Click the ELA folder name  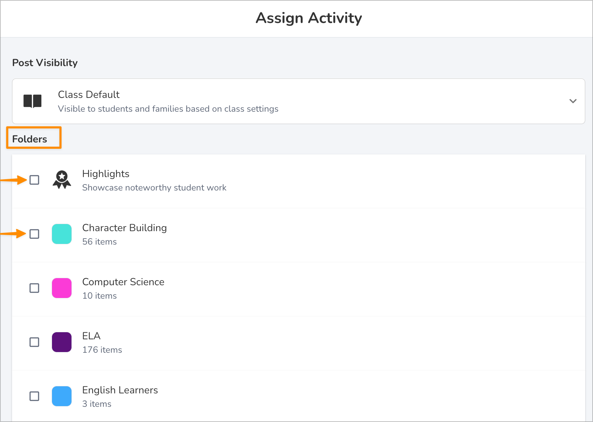(x=91, y=335)
